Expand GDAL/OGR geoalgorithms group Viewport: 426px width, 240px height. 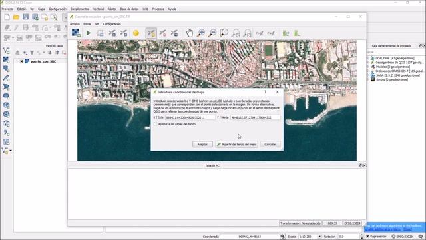tap(368, 58)
